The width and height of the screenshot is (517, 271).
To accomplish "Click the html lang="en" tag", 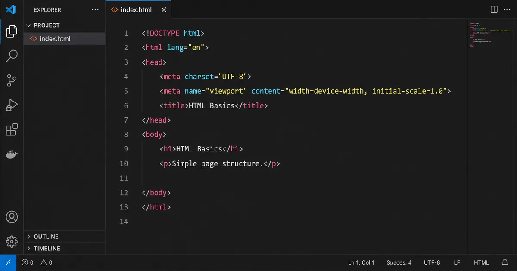I will pyautogui.click(x=175, y=48).
